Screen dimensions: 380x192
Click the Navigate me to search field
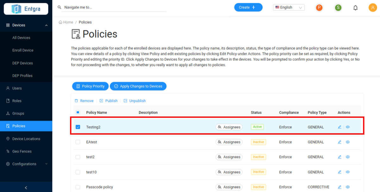click(x=114, y=7)
